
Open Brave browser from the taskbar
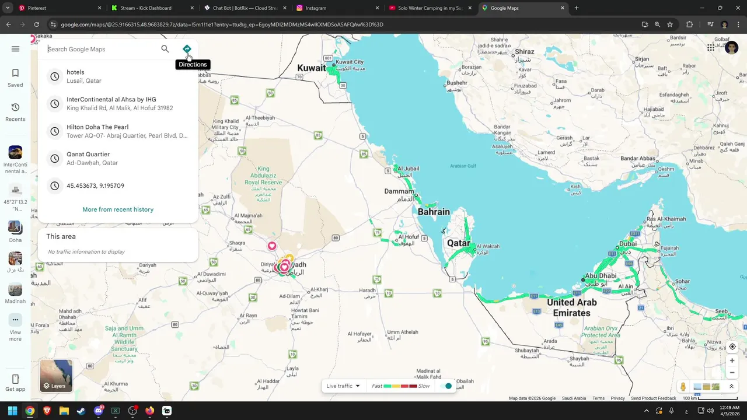(47, 411)
